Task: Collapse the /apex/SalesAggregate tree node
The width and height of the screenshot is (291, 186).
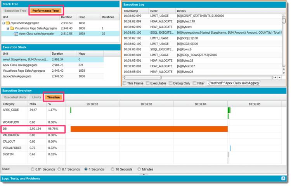Action: tap(3, 23)
